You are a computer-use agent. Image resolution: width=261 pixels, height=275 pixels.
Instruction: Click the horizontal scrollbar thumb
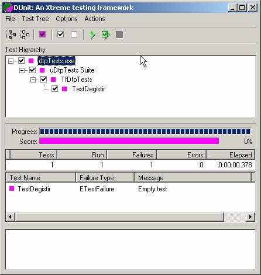point(119,217)
